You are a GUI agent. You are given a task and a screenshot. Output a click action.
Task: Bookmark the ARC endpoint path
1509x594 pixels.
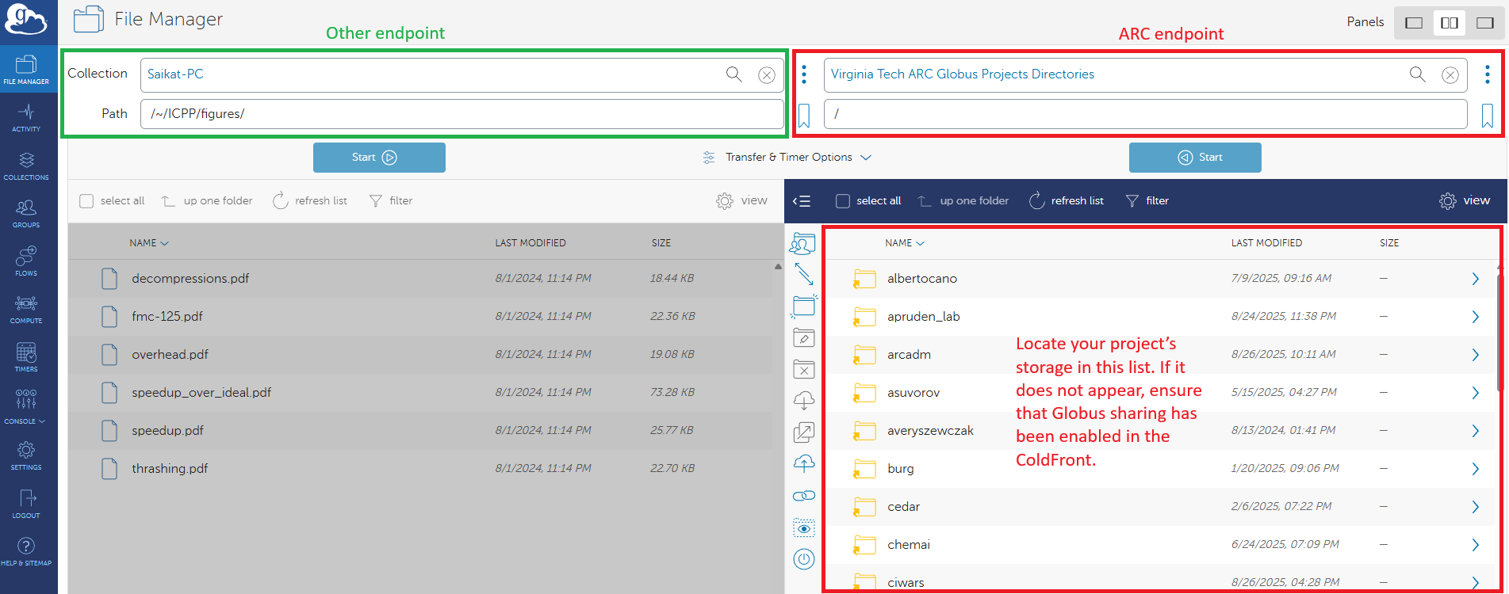1487,116
